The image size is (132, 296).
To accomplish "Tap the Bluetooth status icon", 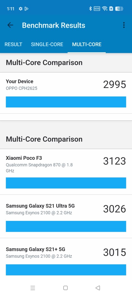I will pyautogui.click(x=90, y=8).
